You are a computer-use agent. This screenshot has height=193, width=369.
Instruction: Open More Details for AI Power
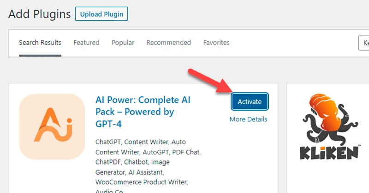coord(248,119)
